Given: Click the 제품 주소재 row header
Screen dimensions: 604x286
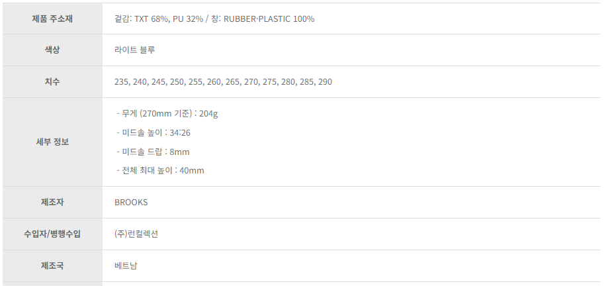Looking at the screenshot, I should pos(52,19).
